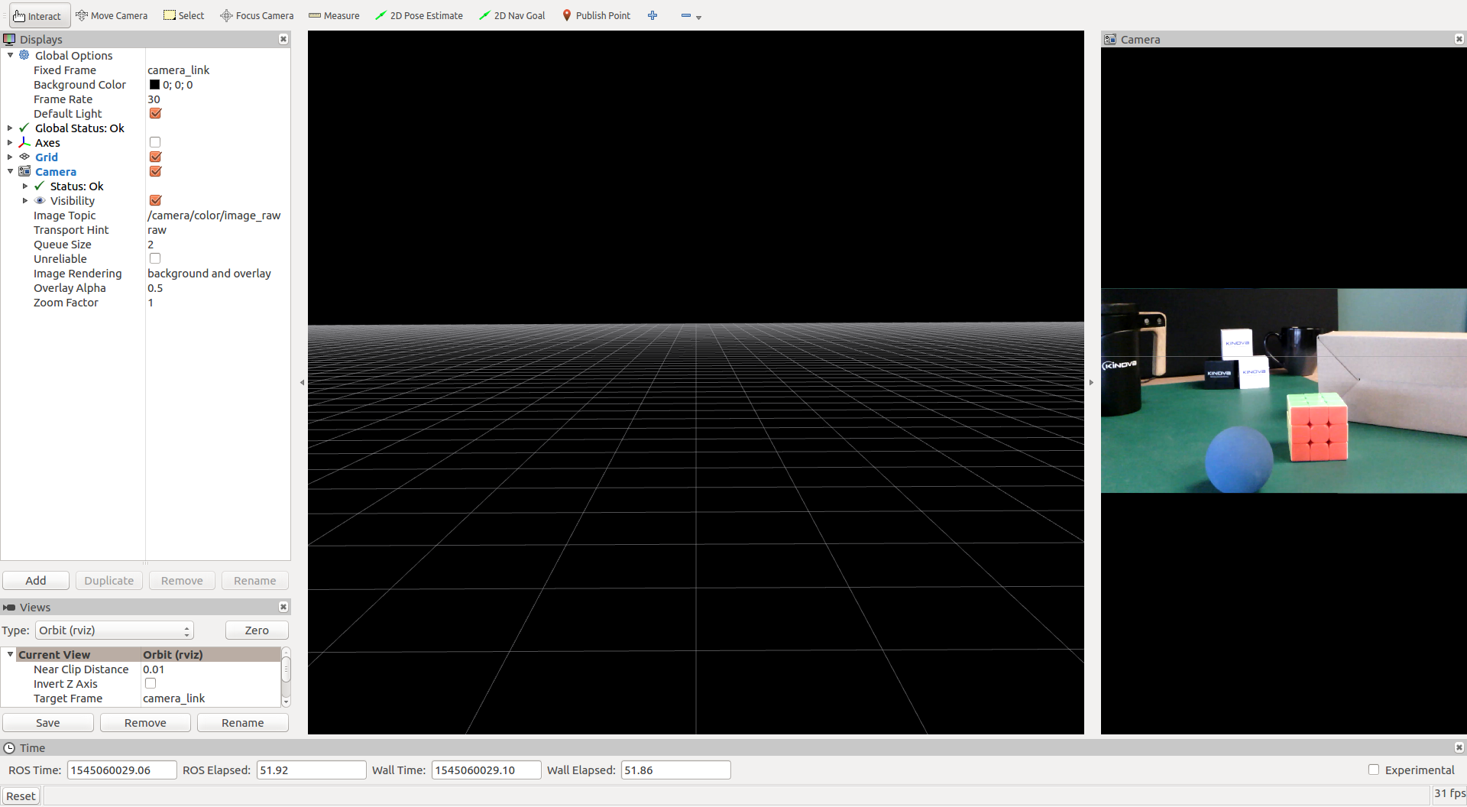1467x807 pixels.
Task: Click the Image Rendering value background and overlay
Action: click(x=209, y=273)
